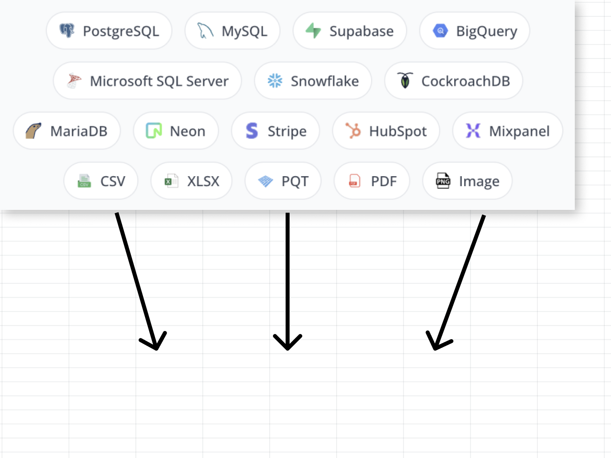The width and height of the screenshot is (611, 458).
Task: Click the MariaDB seal icon
Action: [33, 131]
